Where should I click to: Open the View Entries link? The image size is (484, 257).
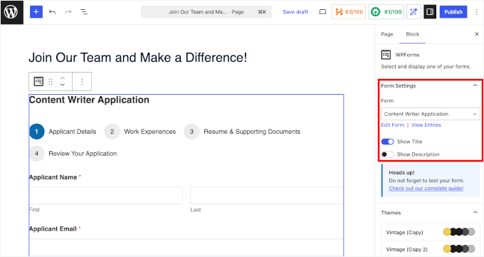(x=426, y=125)
